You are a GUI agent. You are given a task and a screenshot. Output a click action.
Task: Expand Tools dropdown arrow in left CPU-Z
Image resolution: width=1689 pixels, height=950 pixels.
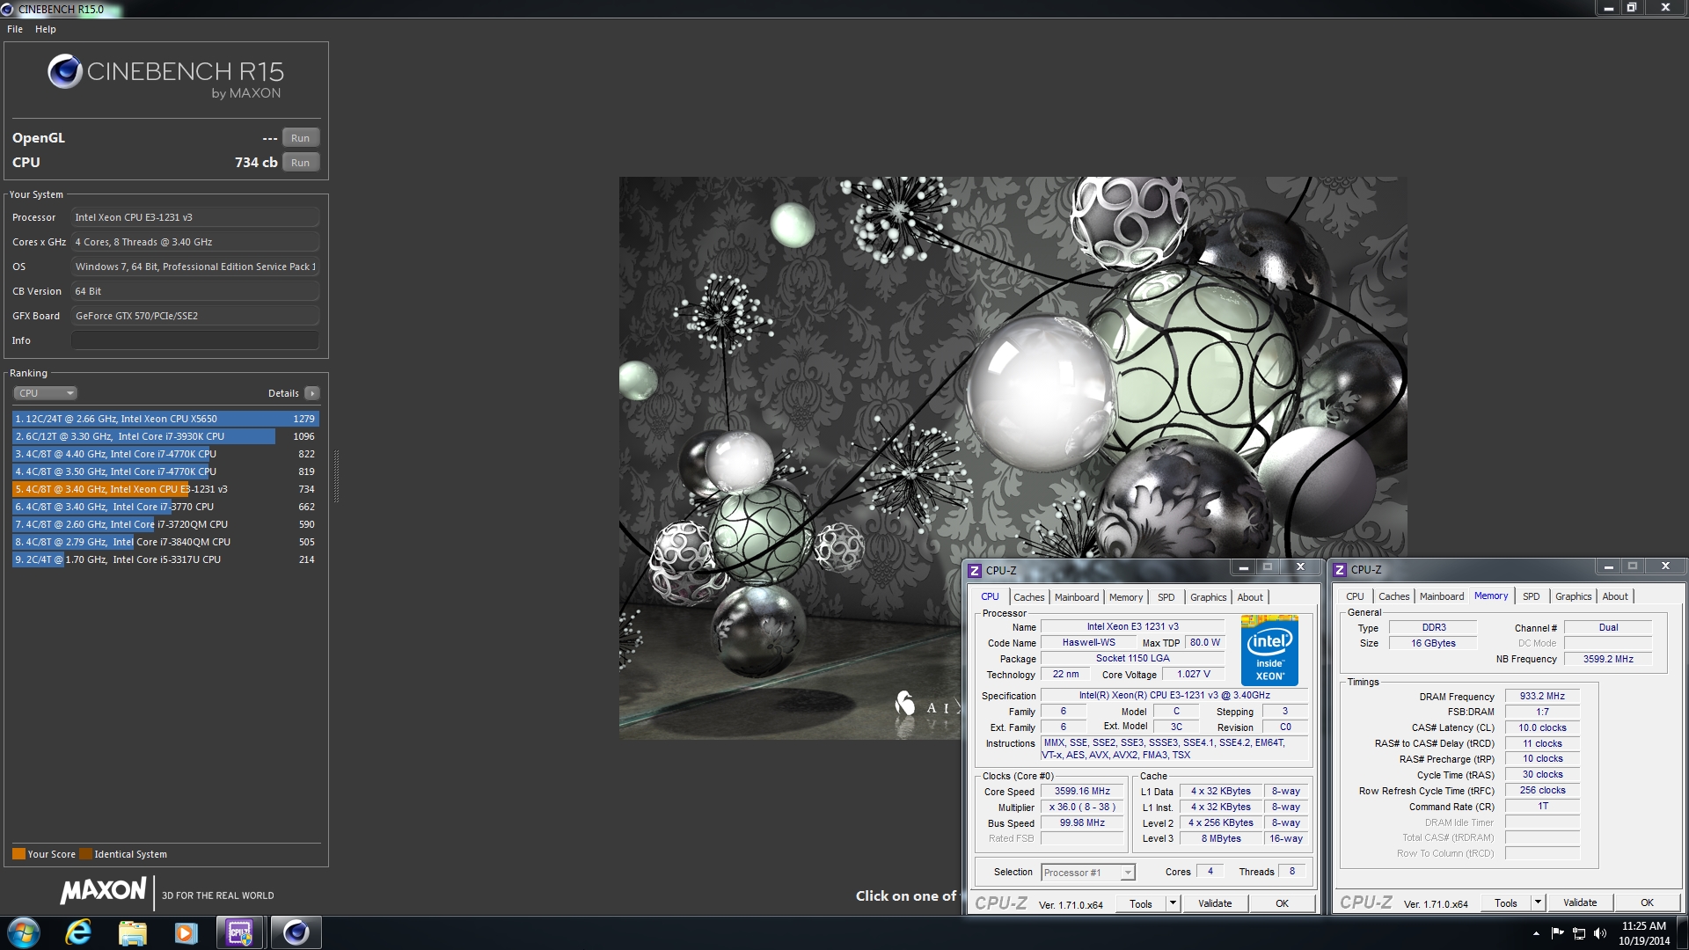point(1173,903)
